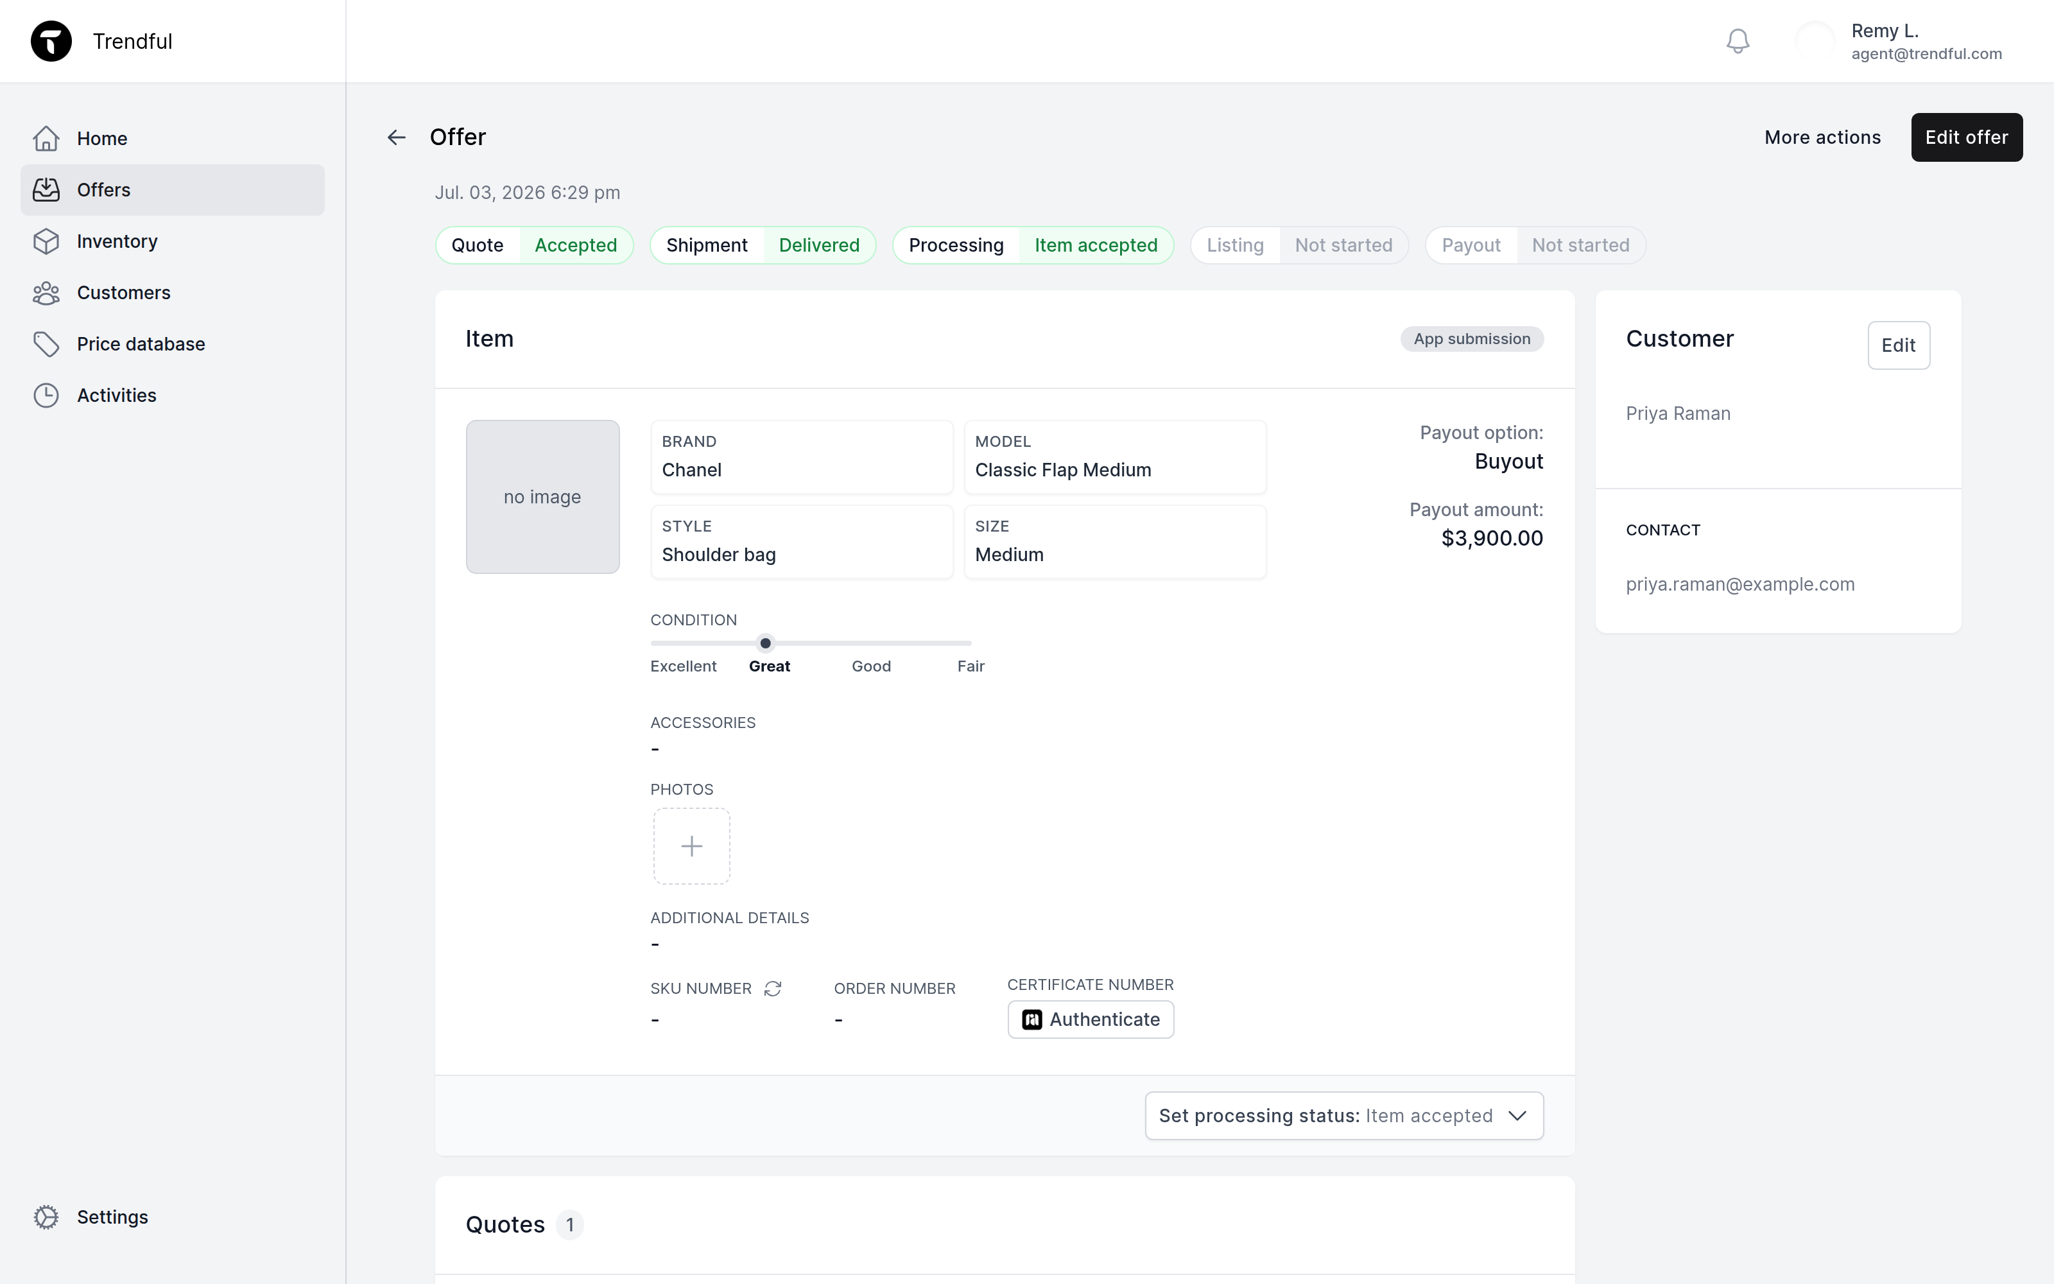Screen dimensions: 2054x1284
Task: Click the Price database tag icon
Action: pyautogui.click(x=47, y=344)
